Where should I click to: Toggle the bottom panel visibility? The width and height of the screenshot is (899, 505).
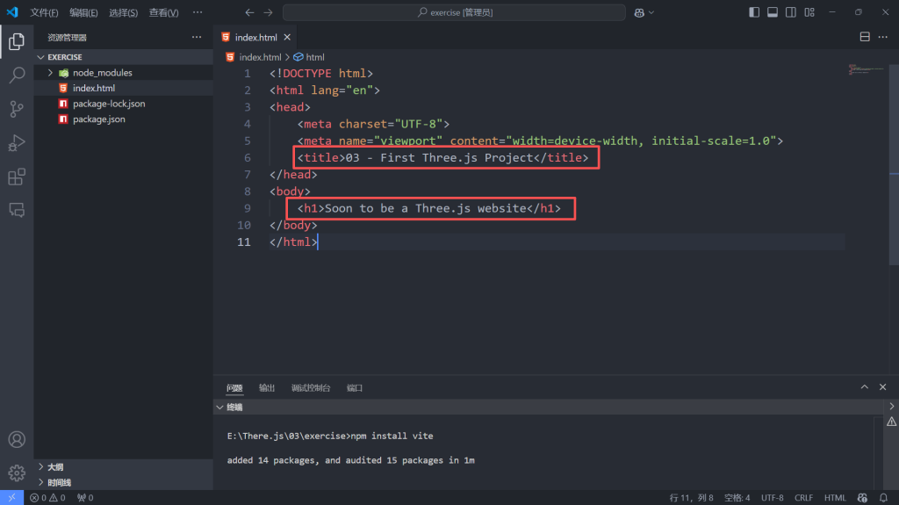773,12
